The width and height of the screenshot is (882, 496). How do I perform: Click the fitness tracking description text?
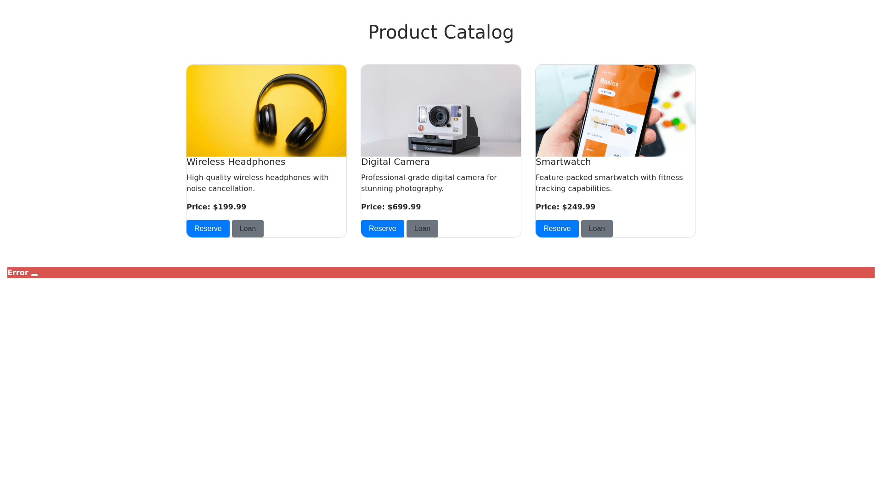609,183
